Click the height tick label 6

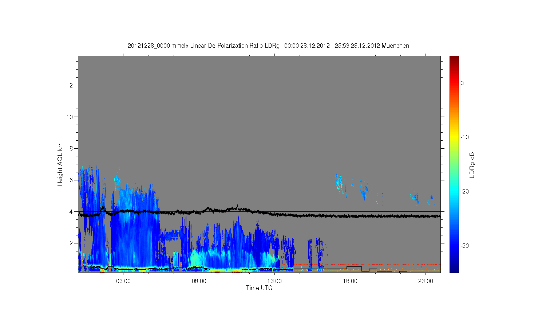tap(71, 180)
